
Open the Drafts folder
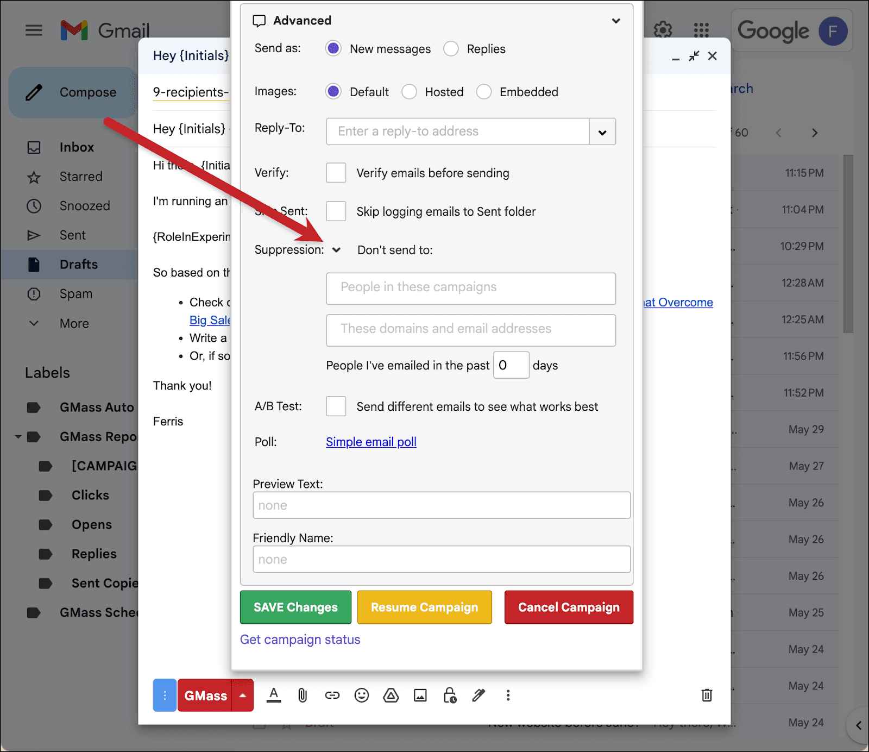[79, 265]
